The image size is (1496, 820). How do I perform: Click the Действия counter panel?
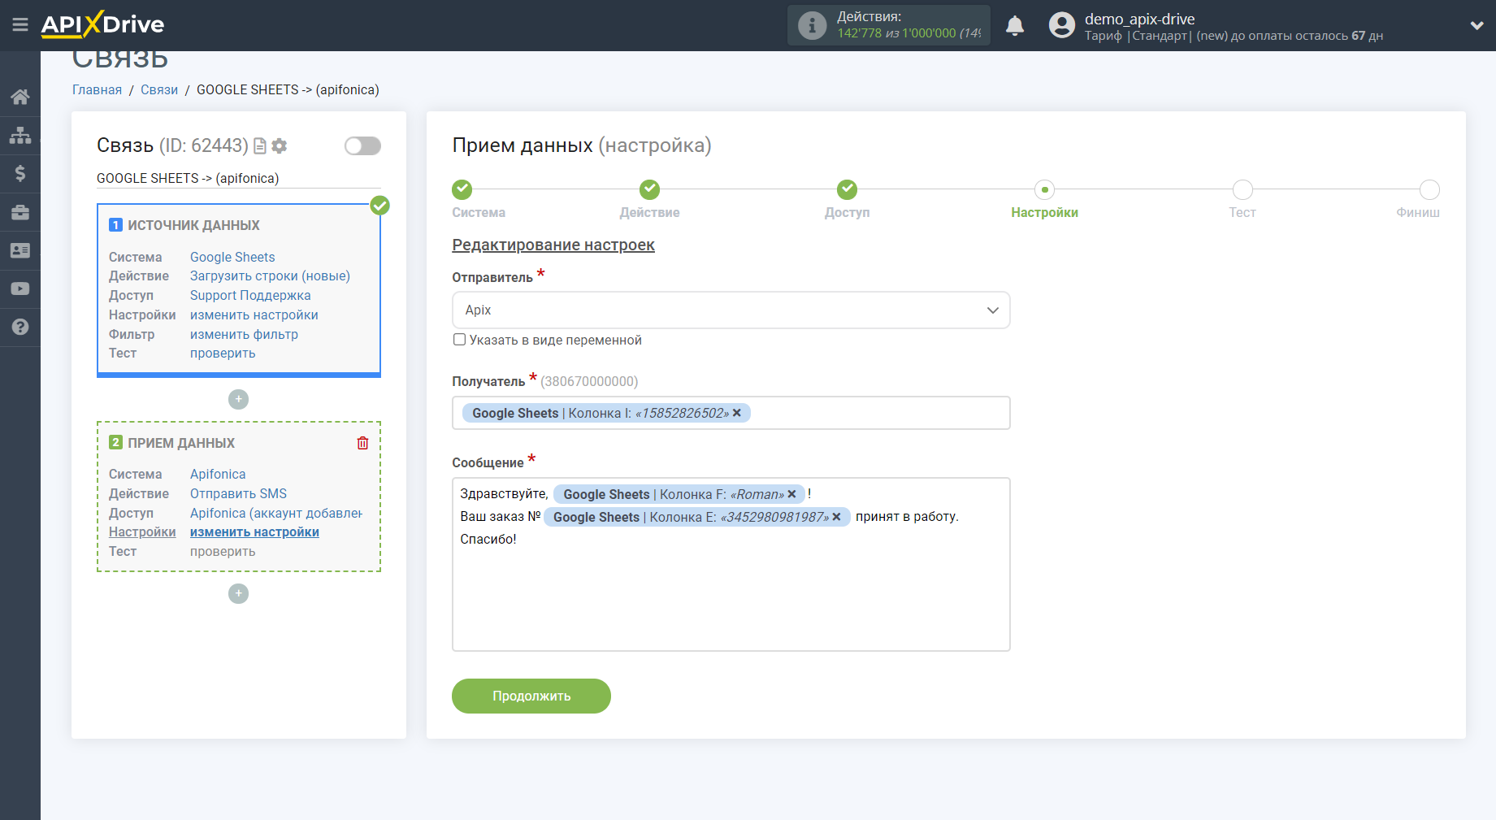[888, 25]
